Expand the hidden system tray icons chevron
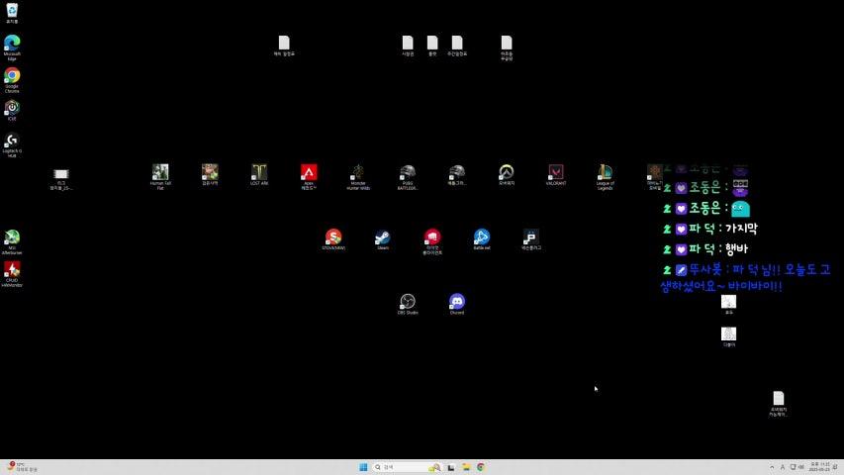 pyautogui.click(x=772, y=467)
